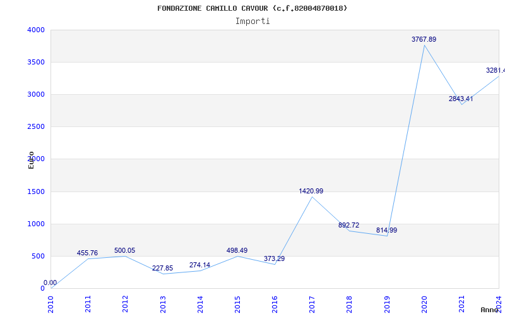Image resolution: width=505 pixels, height=316 pixels.
Task: Click the 2013 x-axis year label
Action: 163,304
